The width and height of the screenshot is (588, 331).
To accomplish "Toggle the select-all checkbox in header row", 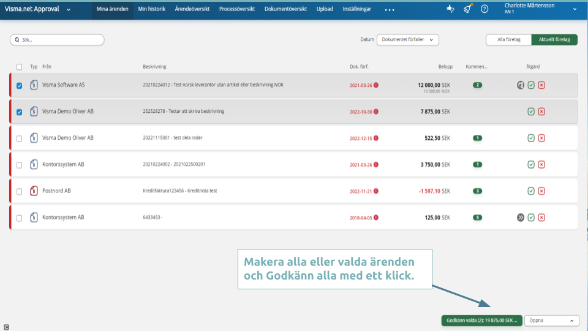I will (19, 67).
